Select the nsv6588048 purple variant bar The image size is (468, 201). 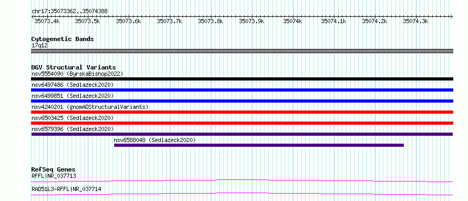coord(259,145)
